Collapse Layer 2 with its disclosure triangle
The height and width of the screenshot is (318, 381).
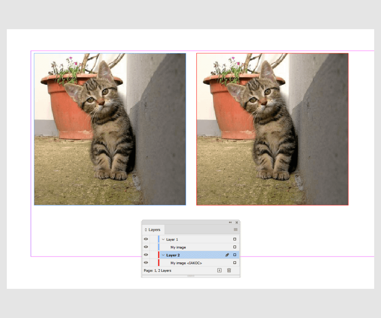pos(164,255)
